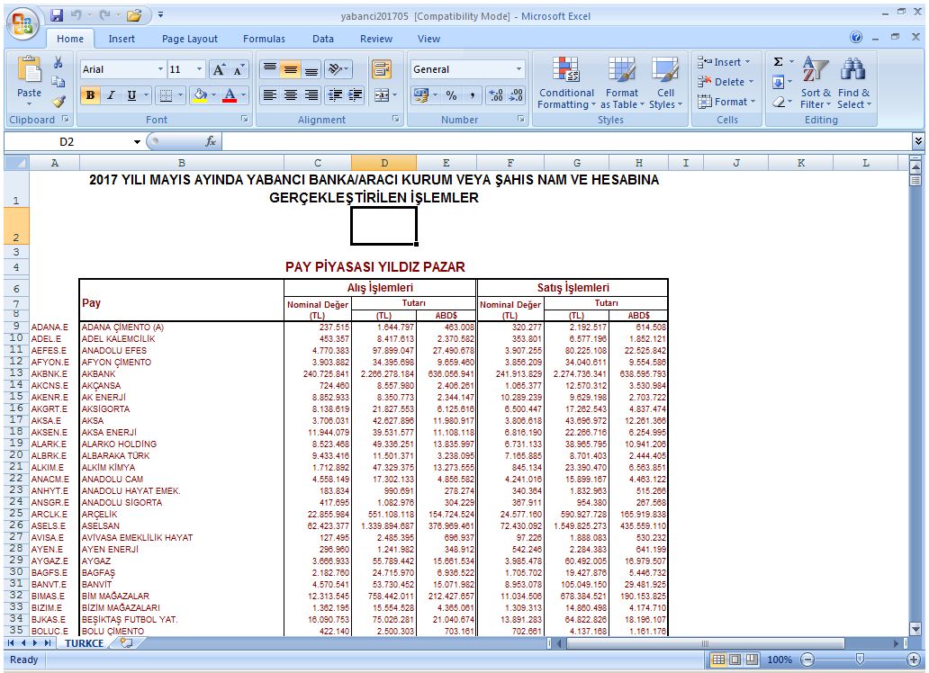The width and height of the screenshot is (929, 673).
Task: Toggle Align Text Right
Action: tap(311, 94)
